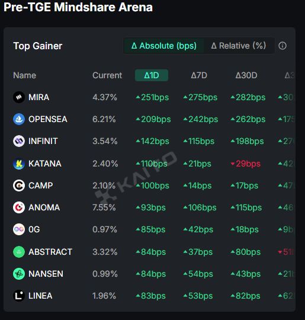
Task: Switch to Δ Relative (%) mode
Action: 239,46
